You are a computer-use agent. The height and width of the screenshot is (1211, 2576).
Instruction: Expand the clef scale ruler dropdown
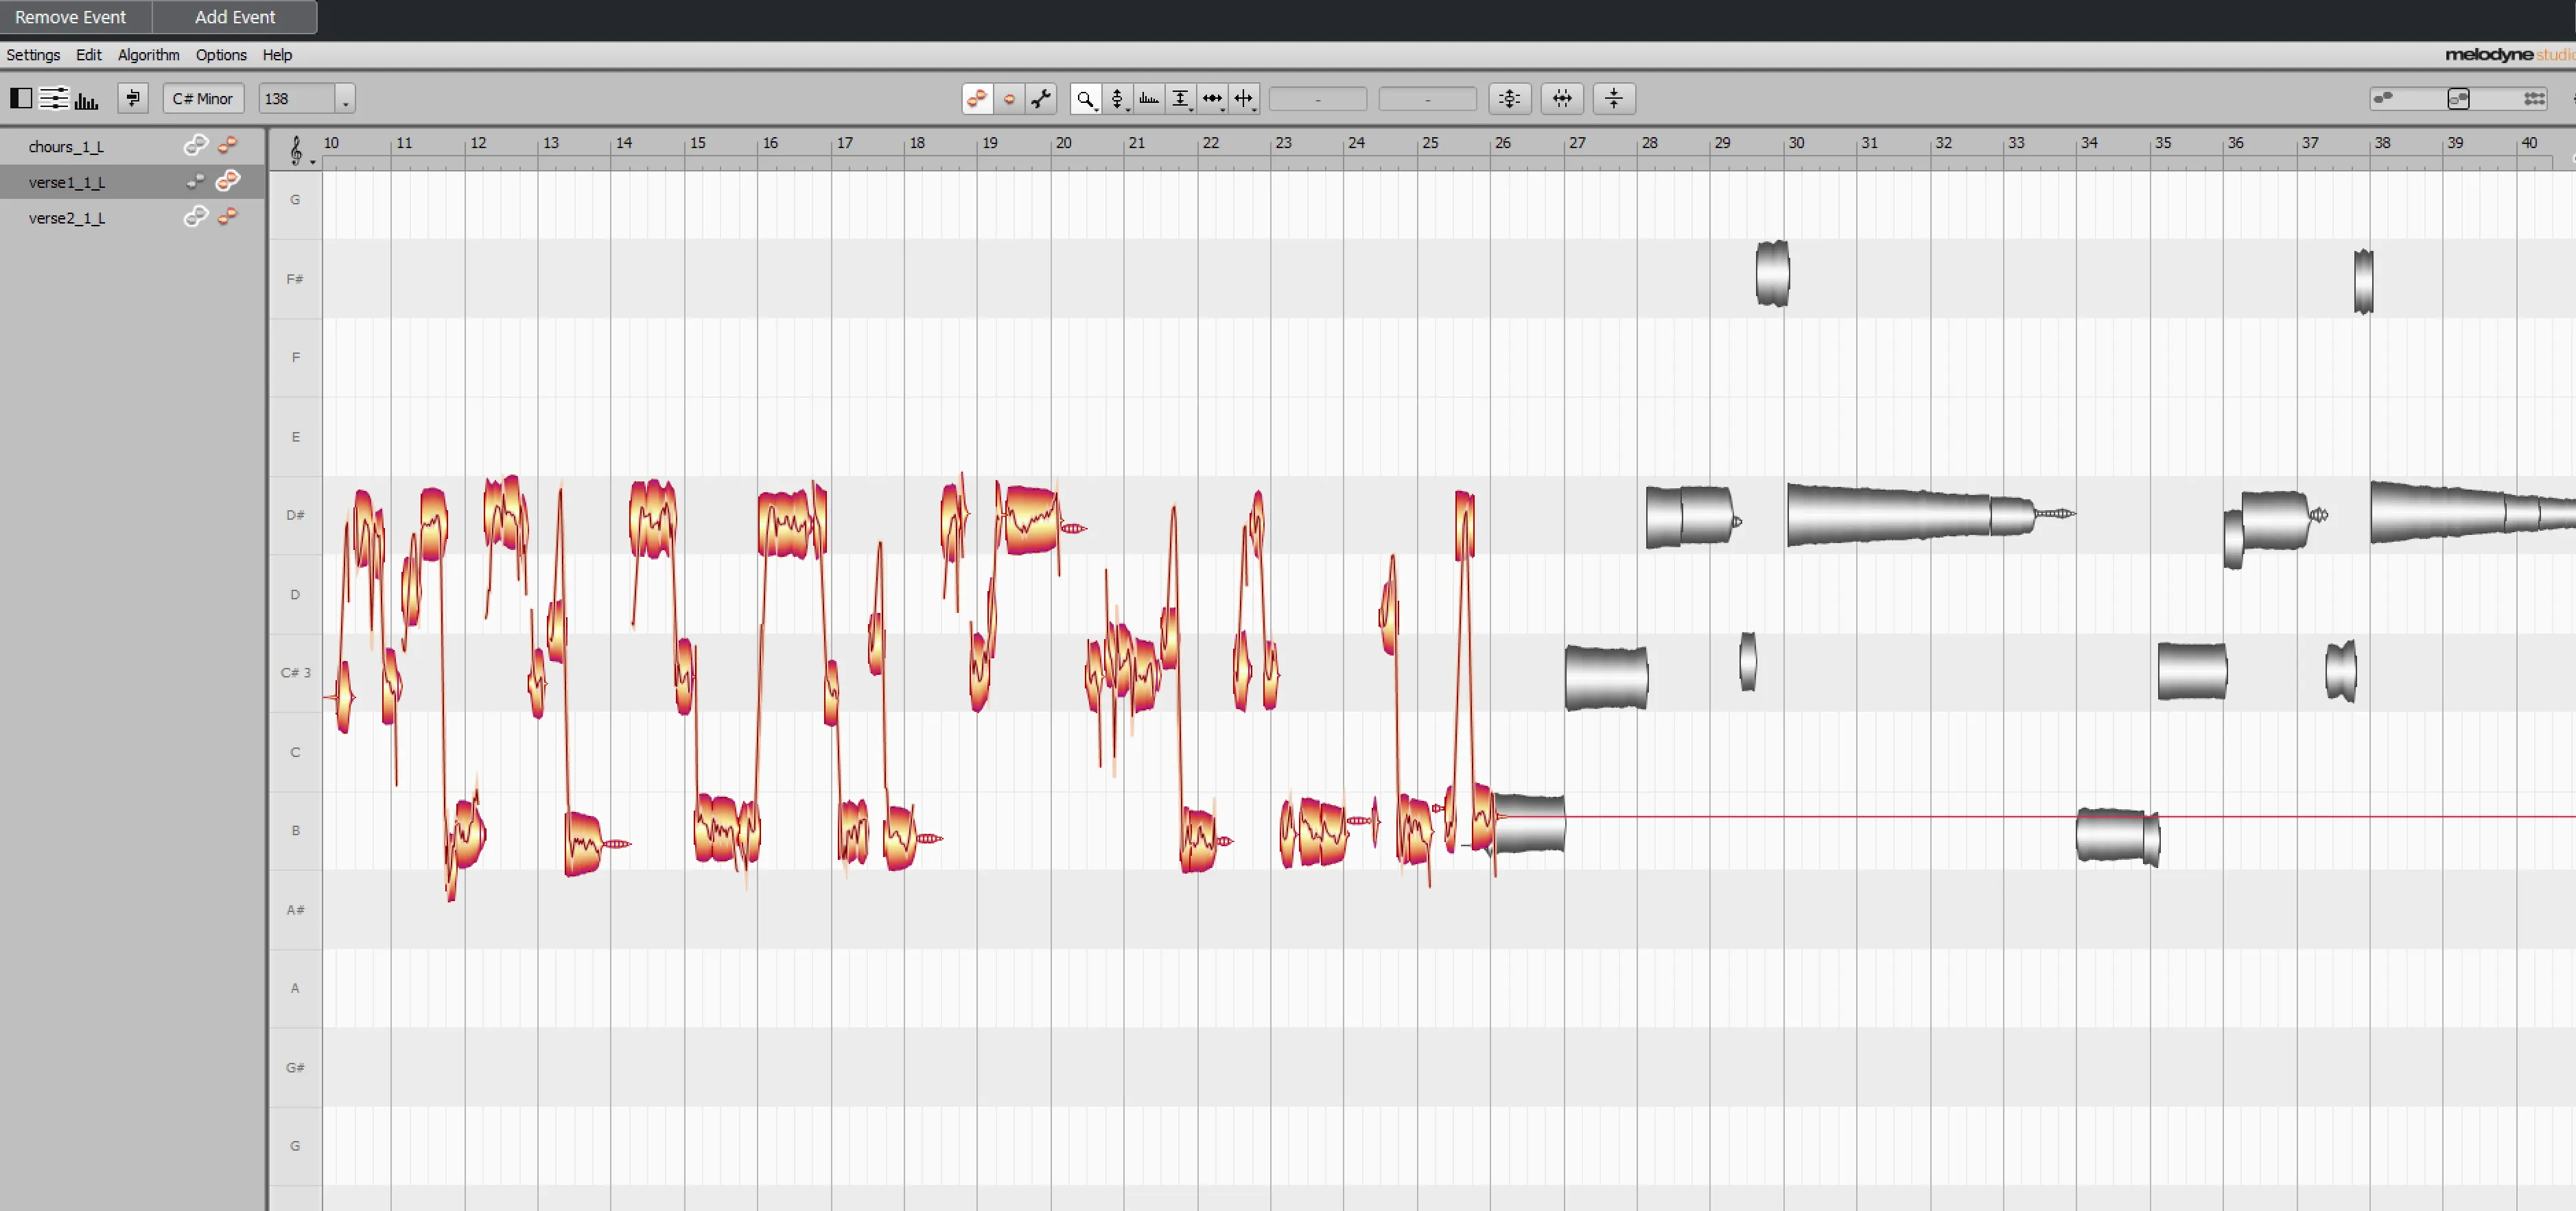coord(313,161)
